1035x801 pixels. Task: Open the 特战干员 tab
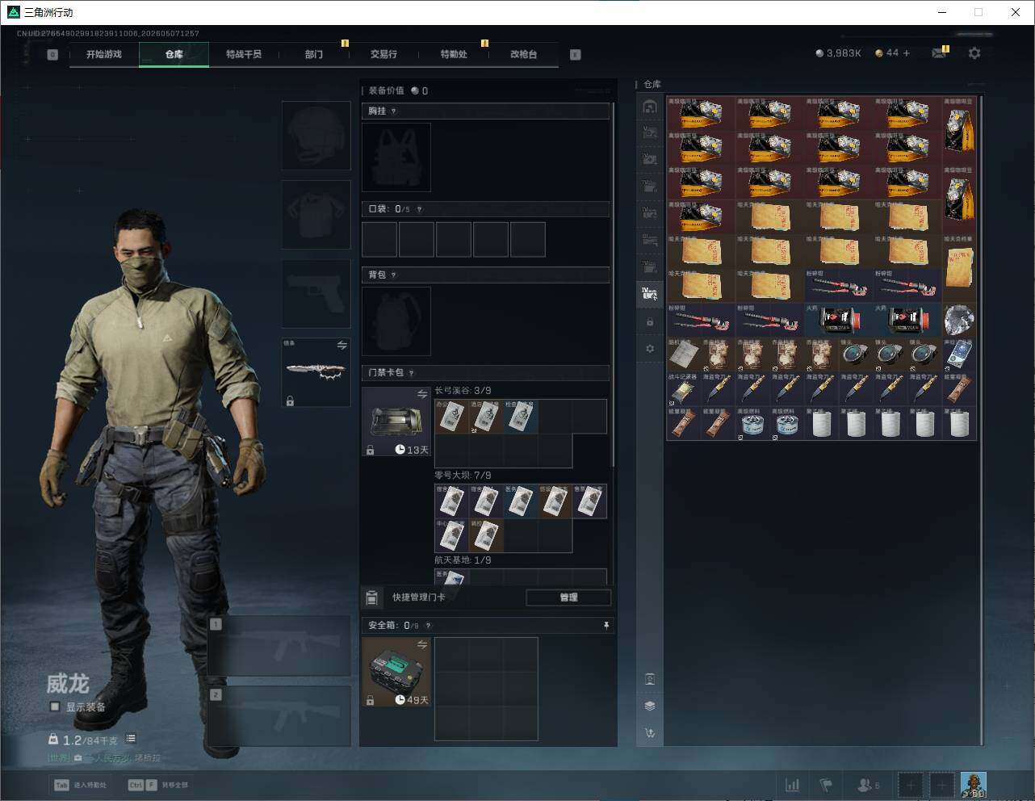pos(244,54)
